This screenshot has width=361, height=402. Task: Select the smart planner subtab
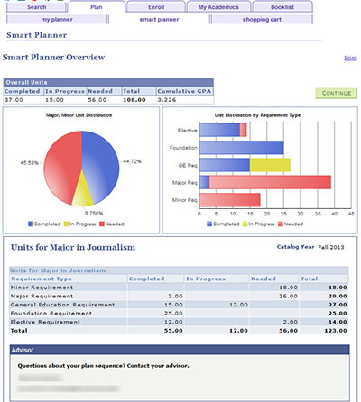pyautogui.click(x=159, y=19)
